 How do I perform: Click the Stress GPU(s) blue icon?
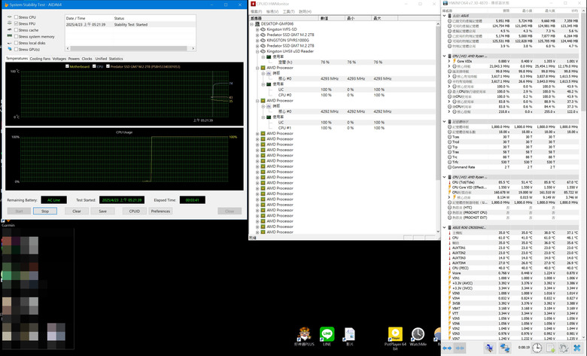click(x=9, y=49)
